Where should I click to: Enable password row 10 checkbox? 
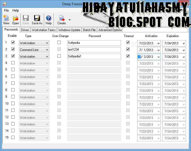coord(13,104)
